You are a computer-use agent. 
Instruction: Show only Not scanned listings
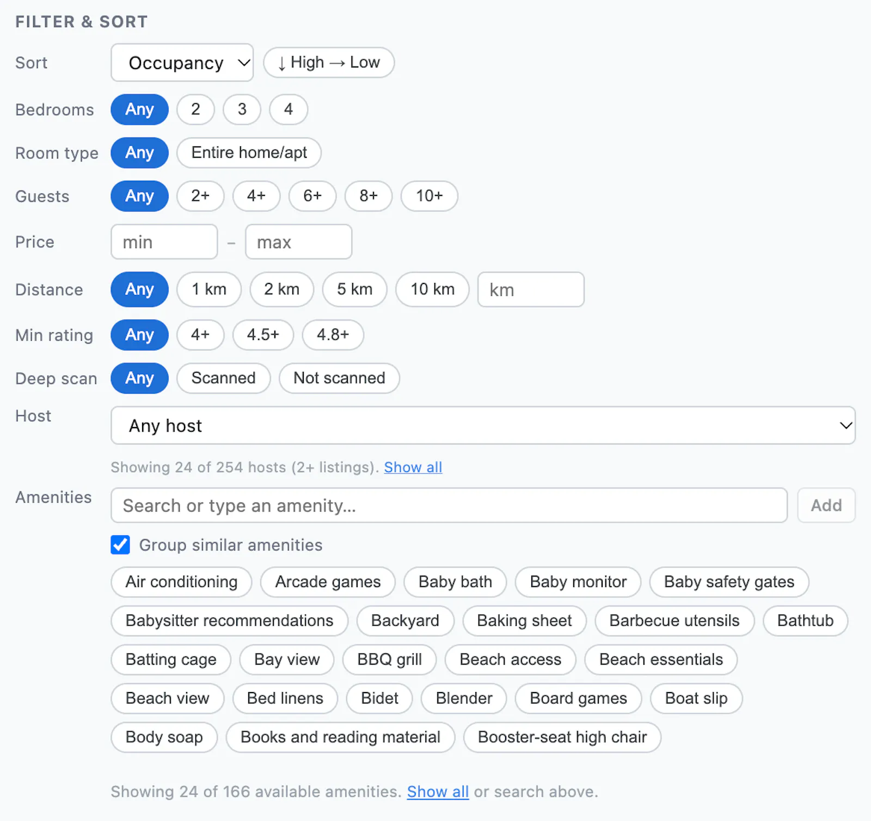tap(339, 378)
